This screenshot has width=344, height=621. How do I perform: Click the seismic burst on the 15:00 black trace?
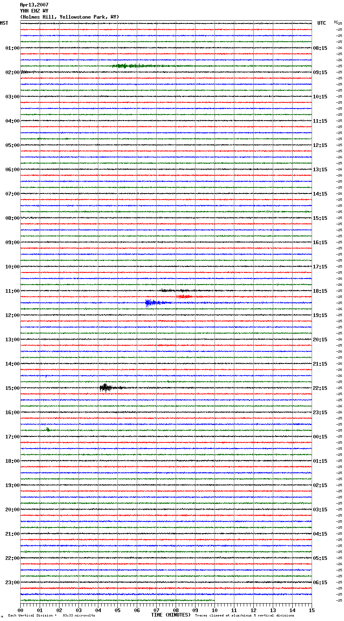[106, 388]
